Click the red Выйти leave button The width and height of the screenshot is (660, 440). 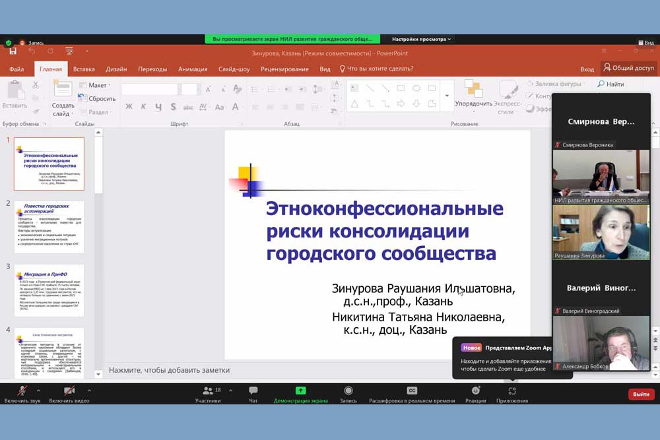pyautogui.click(x=641, y=394)
